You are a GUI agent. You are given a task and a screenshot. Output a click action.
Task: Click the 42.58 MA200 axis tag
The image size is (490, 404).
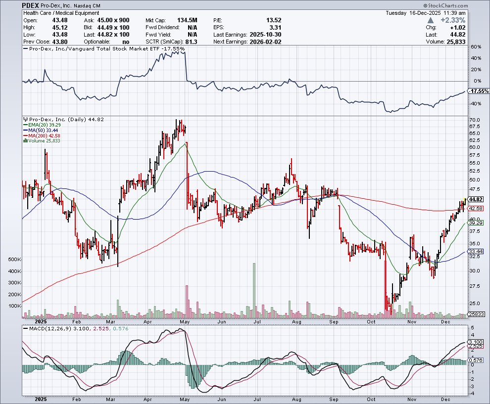coord(476,208)
